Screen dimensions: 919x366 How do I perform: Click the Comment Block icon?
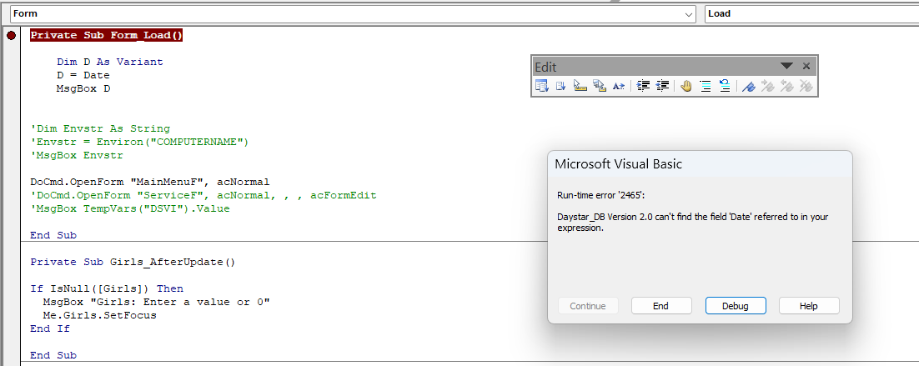(706, 86)
